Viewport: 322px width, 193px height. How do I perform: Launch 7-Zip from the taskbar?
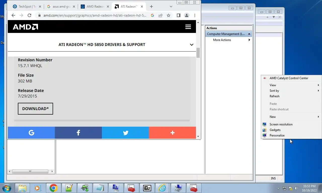pyautogui.click(x=147, y=188)
